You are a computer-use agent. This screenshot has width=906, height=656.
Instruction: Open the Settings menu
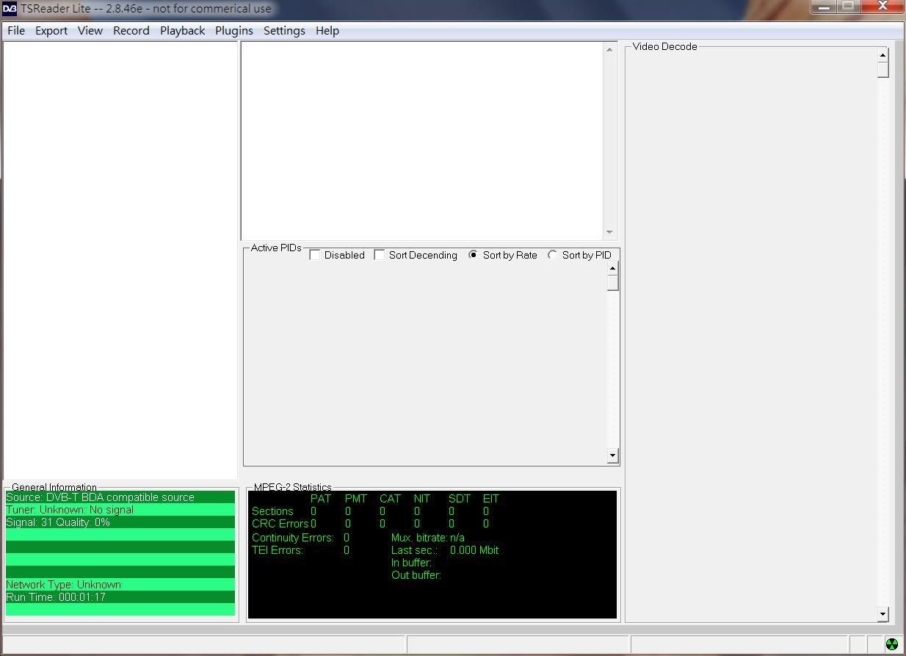point(284,31)
